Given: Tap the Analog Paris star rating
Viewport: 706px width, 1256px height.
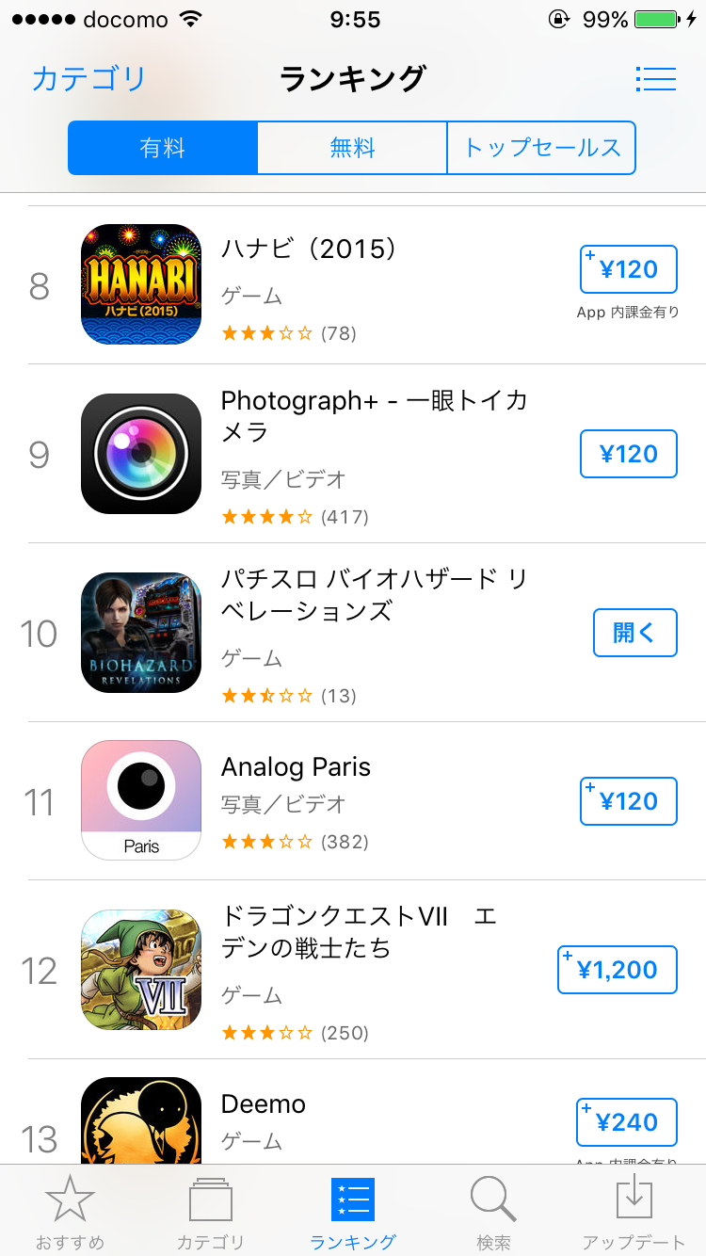Looking at the screenshot, I should 267,842.
